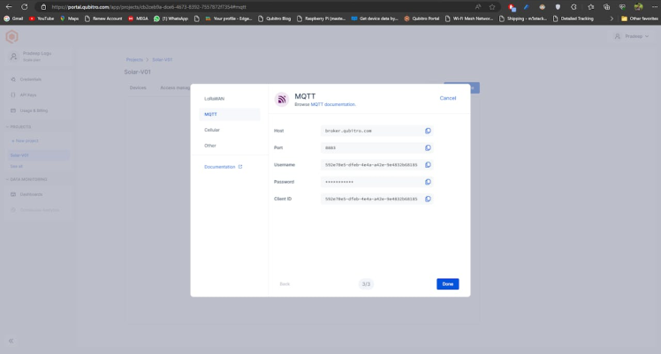
Task: Collapse the PROJECTS section in the sidebar
Action: [x=19, y=127]
